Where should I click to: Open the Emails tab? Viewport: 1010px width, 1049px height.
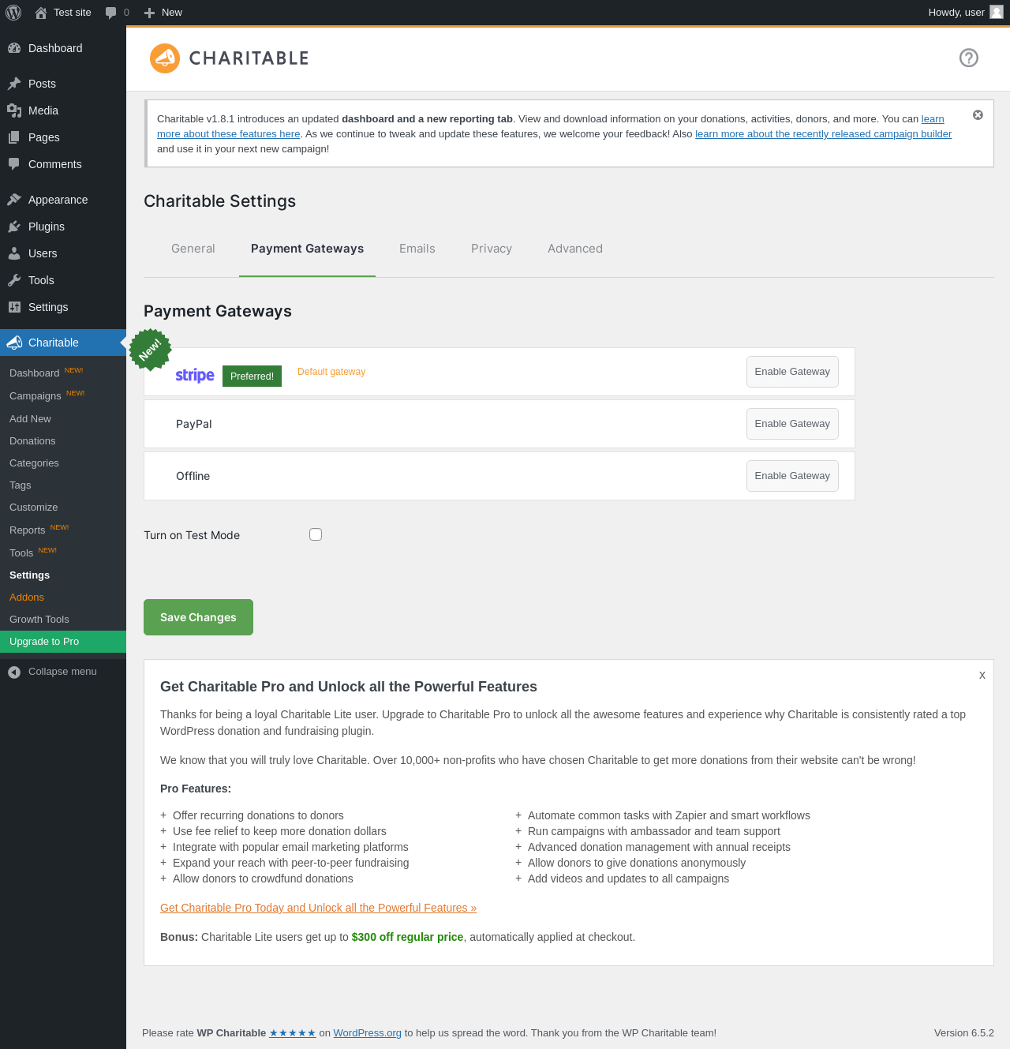pyautogui.click(x=417, y=249)
